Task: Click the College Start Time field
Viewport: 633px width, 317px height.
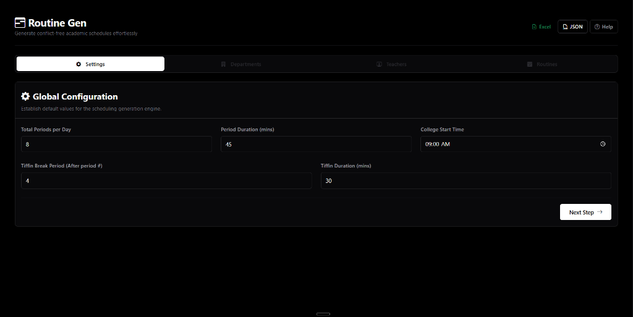Action: tap(516, 144)
